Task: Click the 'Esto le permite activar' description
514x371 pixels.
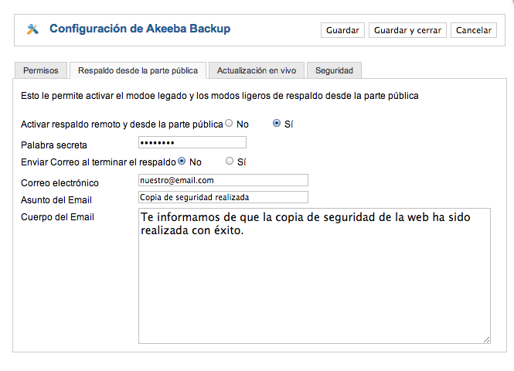Action: point(220,96)
